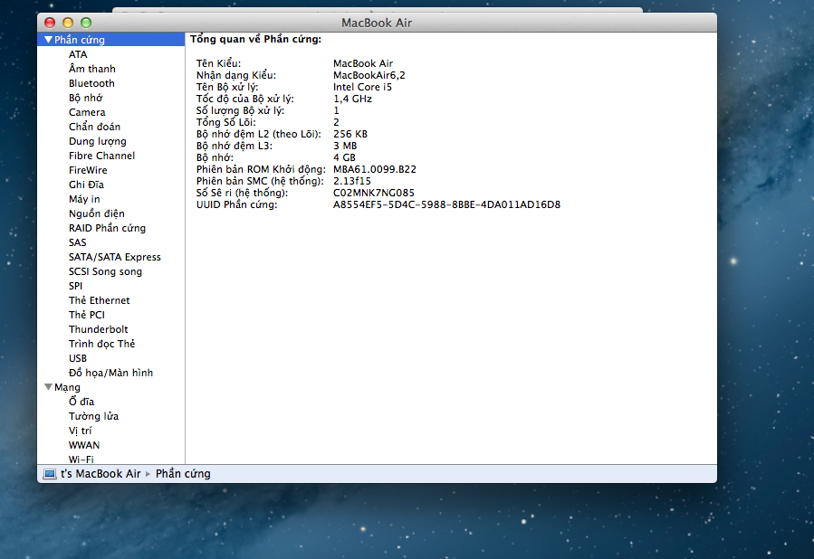Select Bộ nhớ in the sidebar

coord(86,98)
